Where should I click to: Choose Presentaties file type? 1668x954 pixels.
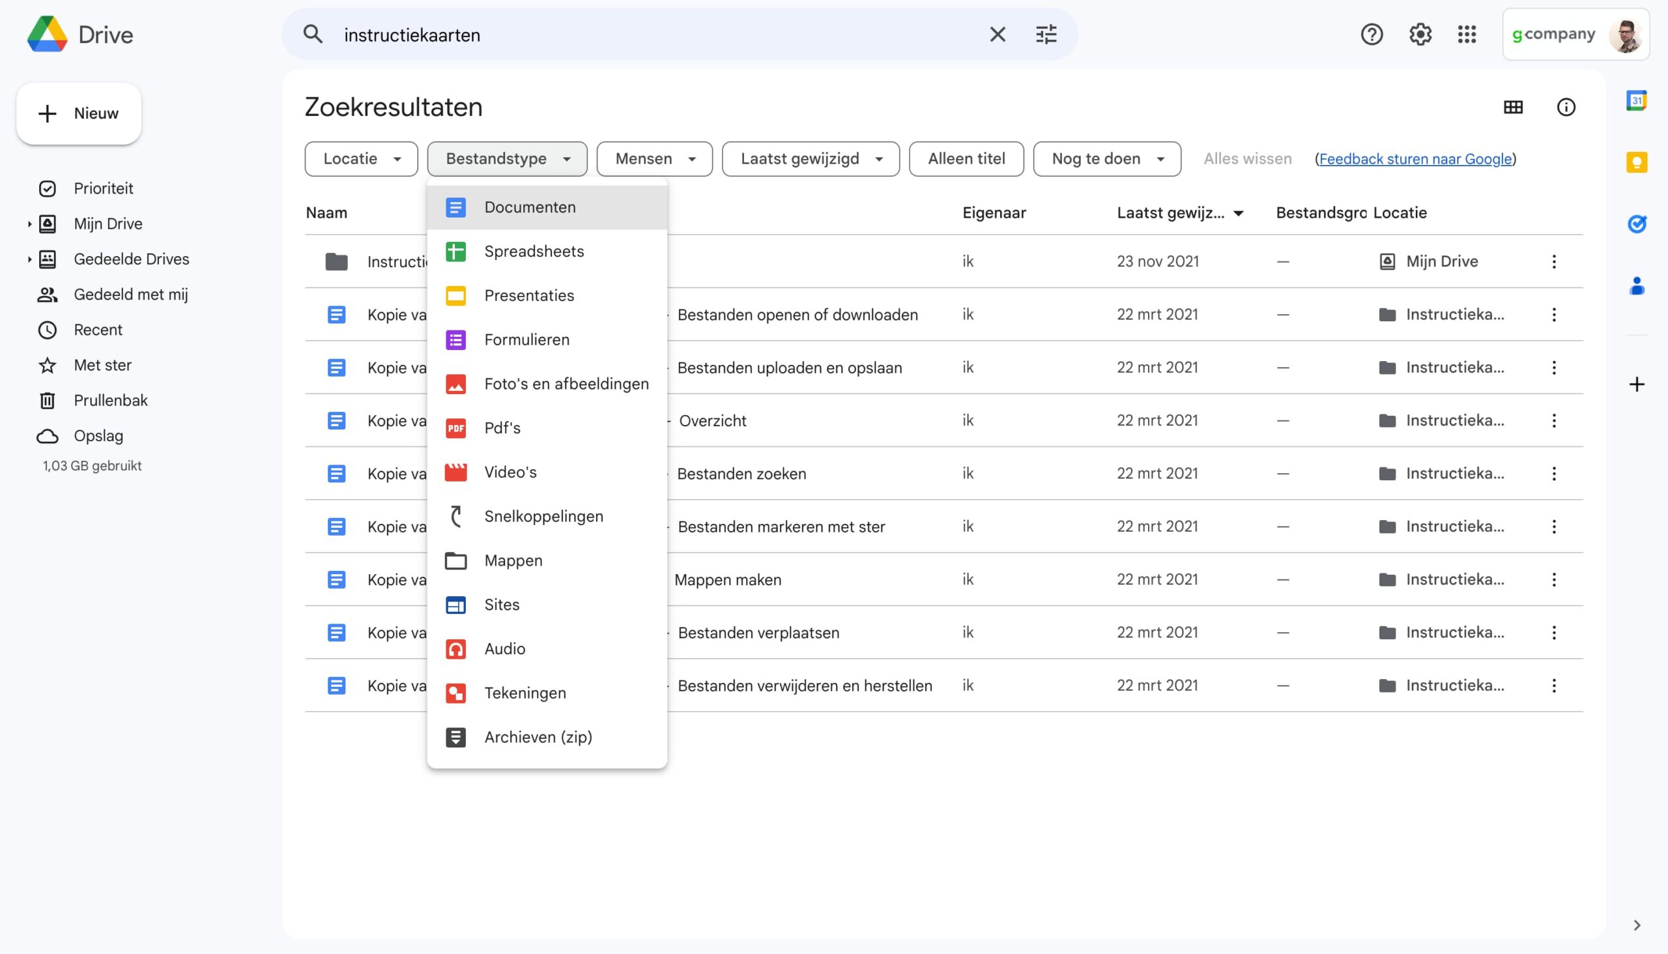click(547, 295)
